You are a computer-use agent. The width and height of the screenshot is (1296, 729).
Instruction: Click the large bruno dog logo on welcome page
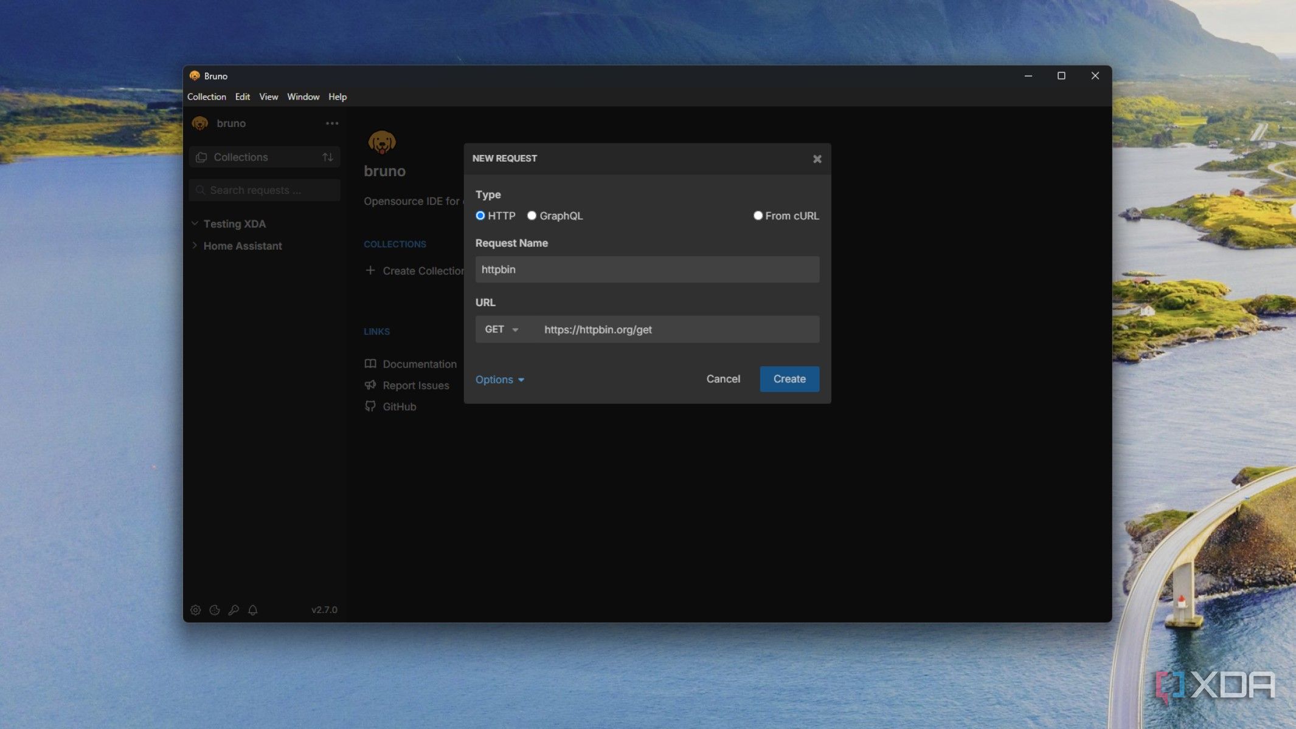[x=382, y=143]
